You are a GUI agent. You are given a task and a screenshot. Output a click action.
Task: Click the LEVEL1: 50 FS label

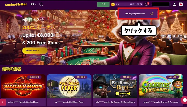[136, 4]
